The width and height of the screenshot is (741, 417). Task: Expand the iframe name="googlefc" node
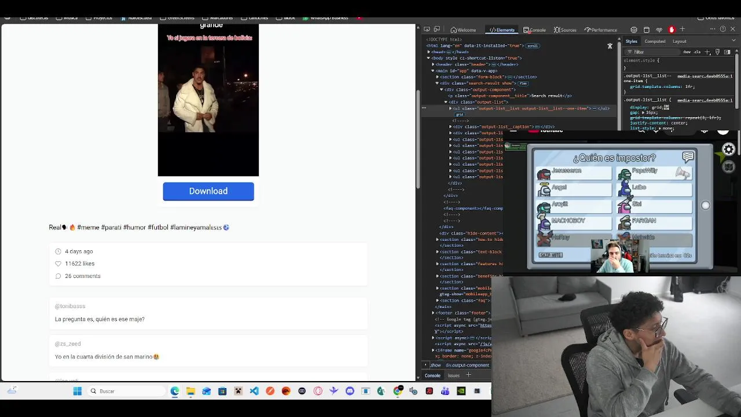coord(433,350)
